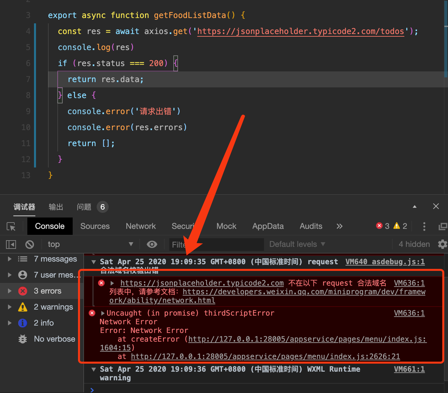
Task: Open the VM640 asdebug.js:1 source link
Action: pos(385,262)
